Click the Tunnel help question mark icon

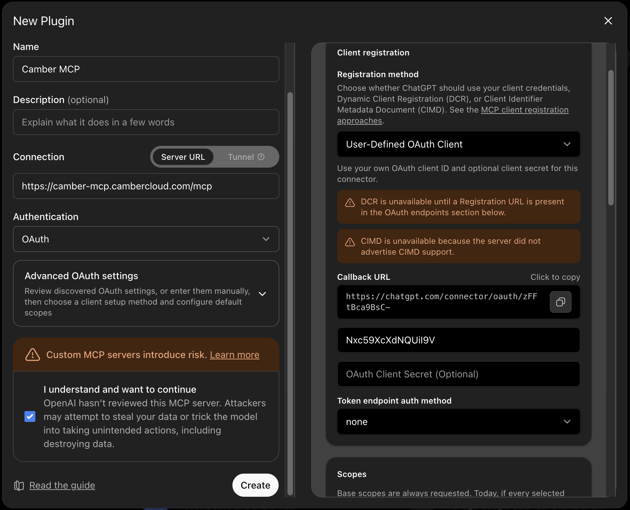coord(261,157)
